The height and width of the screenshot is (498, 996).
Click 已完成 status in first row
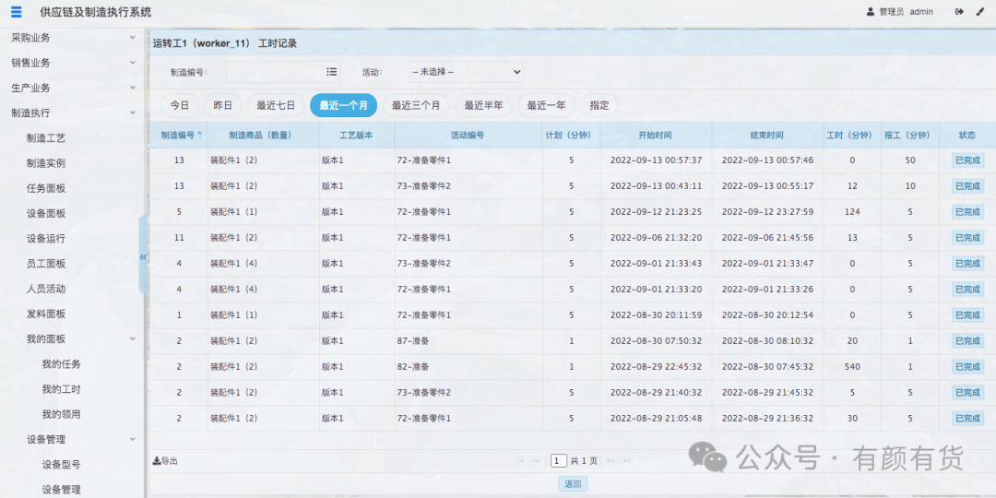click(966, 160)
